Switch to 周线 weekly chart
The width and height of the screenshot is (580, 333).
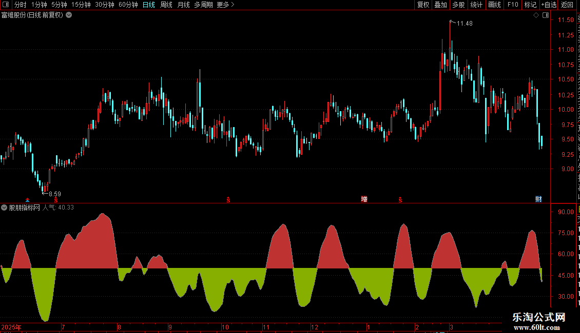[166, 5]
